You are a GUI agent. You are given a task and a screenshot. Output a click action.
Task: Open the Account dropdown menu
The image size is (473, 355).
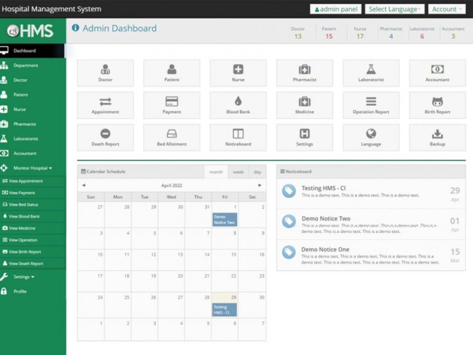(x=447, y=9)
